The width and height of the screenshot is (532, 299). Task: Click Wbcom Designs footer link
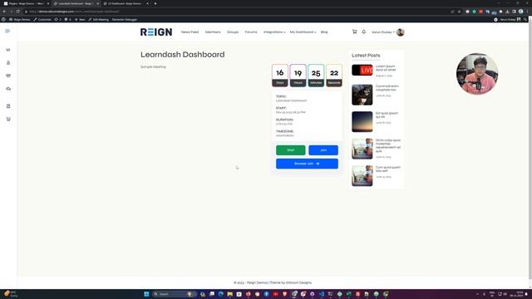click(x=298, y=282)
